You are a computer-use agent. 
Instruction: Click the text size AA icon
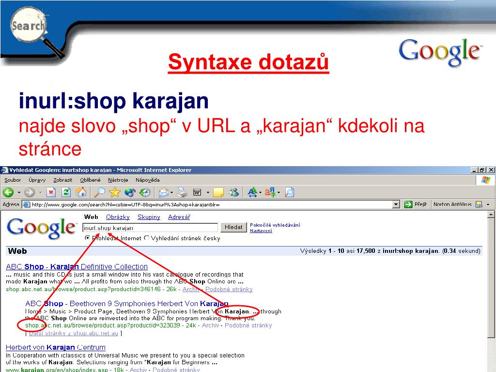tap(252, 192)
